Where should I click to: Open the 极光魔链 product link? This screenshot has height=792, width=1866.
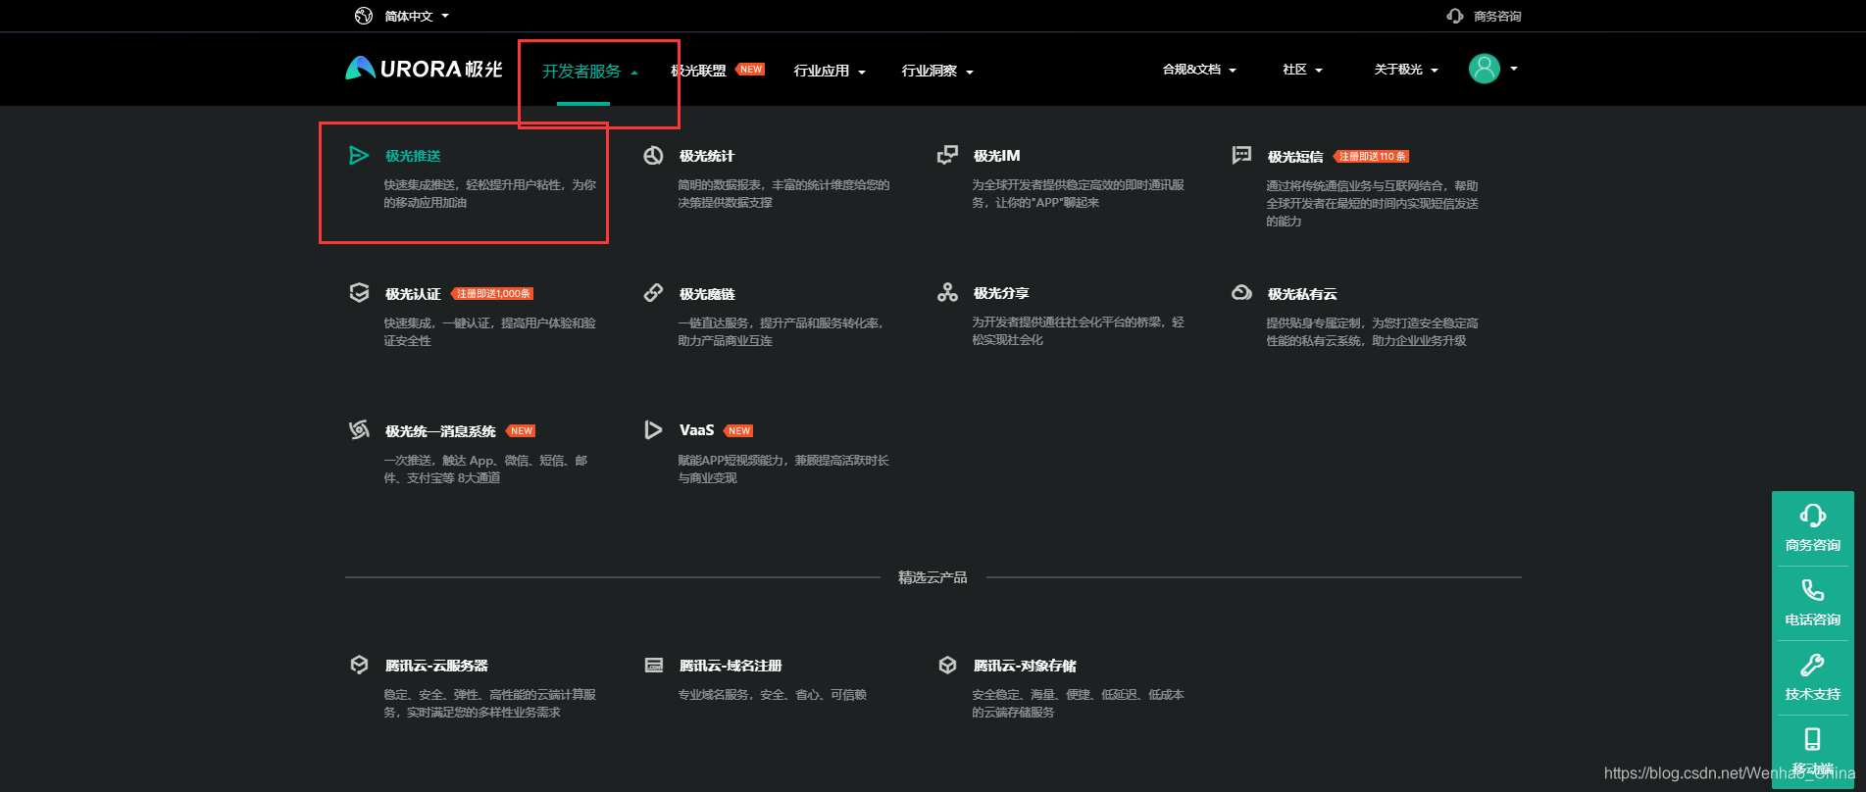click(707, 294)
